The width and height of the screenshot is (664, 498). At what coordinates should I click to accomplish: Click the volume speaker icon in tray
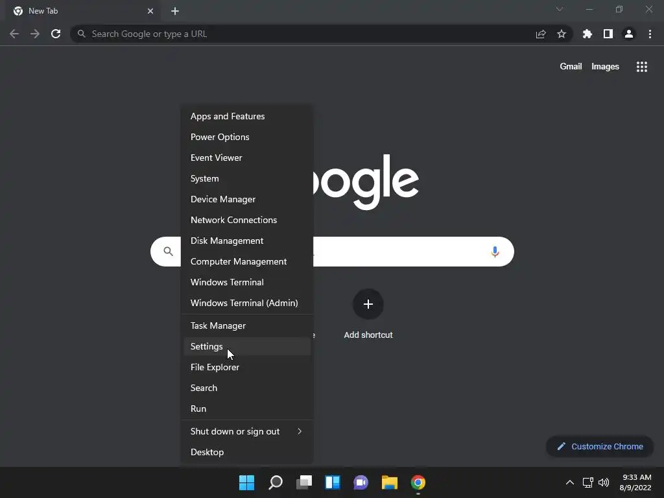coord(604,482)
